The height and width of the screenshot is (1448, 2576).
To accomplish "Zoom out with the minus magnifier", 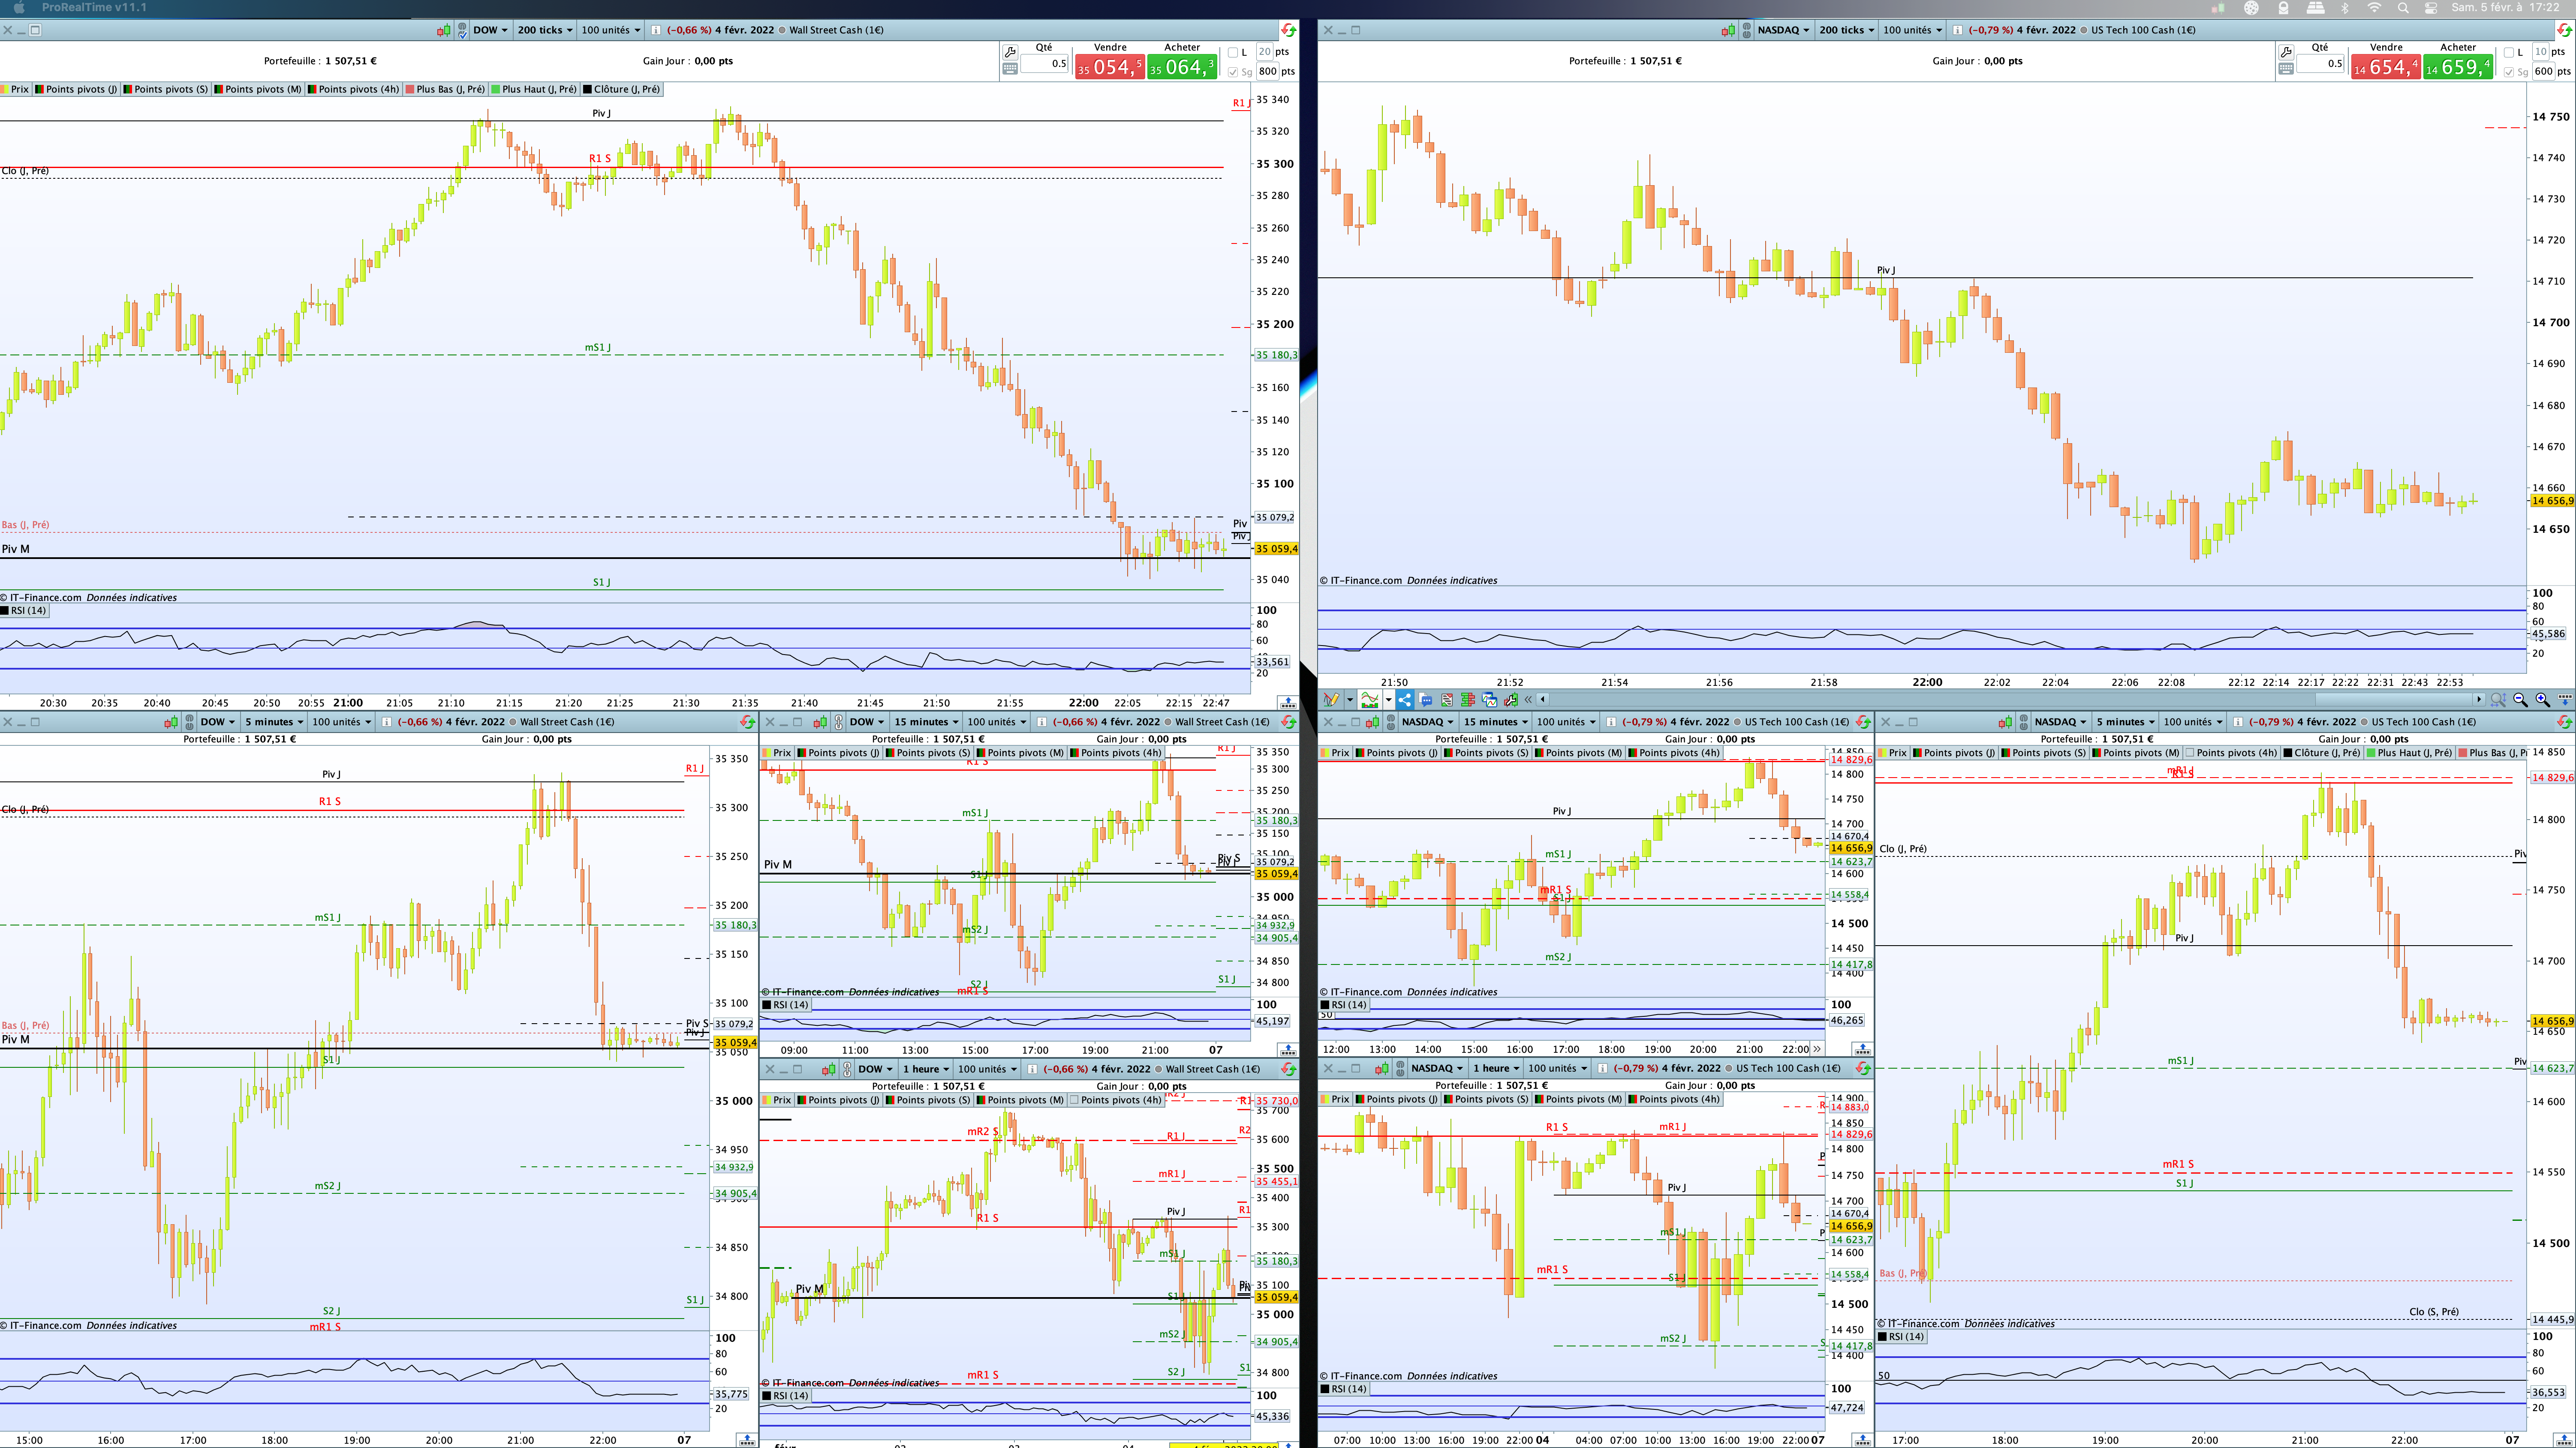I will click(2520, 700).
